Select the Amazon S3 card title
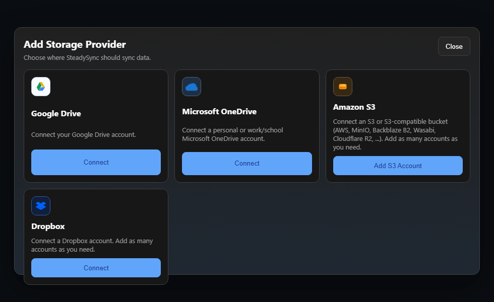Viewport: 494px width, 302px height. pyautogui.click(x=354, y=107)
